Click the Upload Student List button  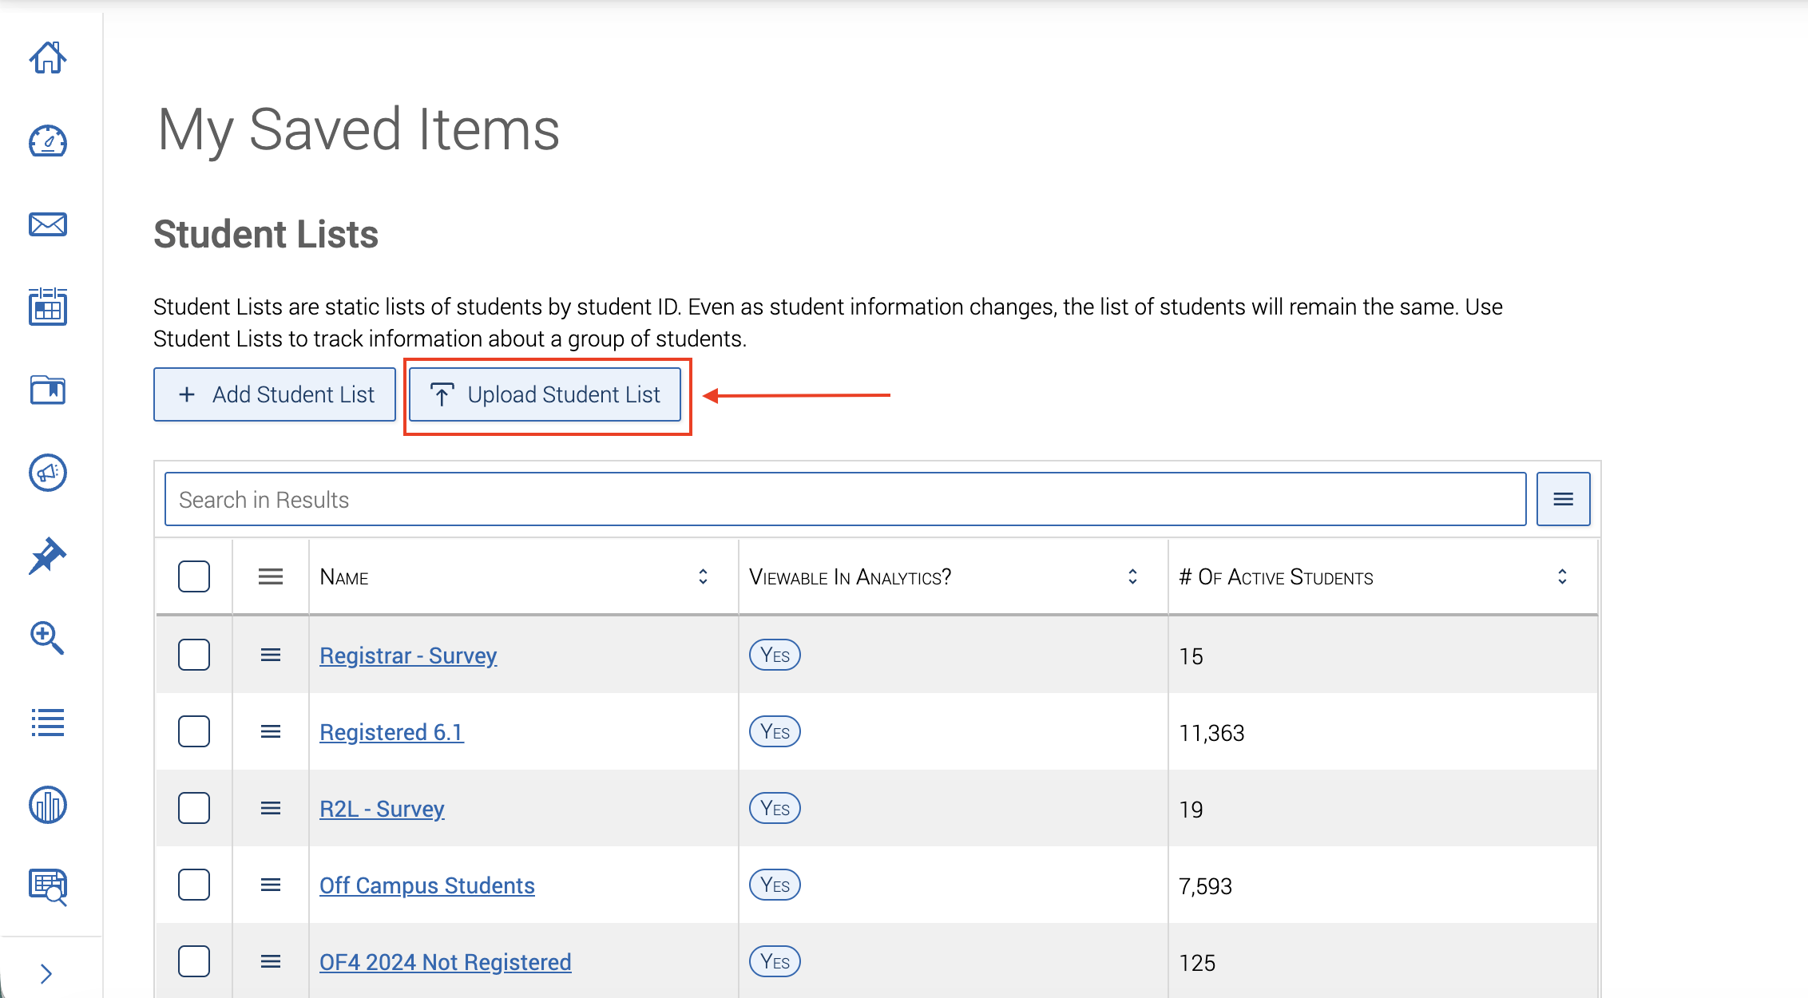(x=545, y=394)
